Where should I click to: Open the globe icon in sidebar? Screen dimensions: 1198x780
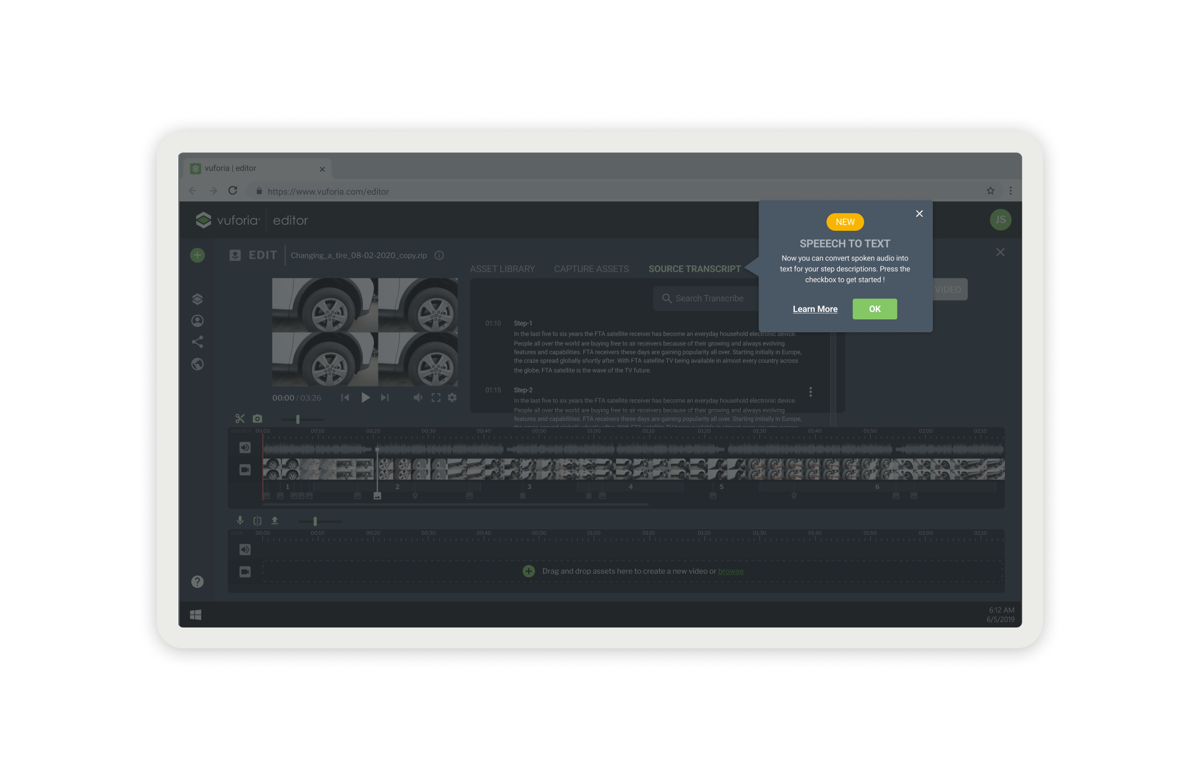click(x=198, y=364)
